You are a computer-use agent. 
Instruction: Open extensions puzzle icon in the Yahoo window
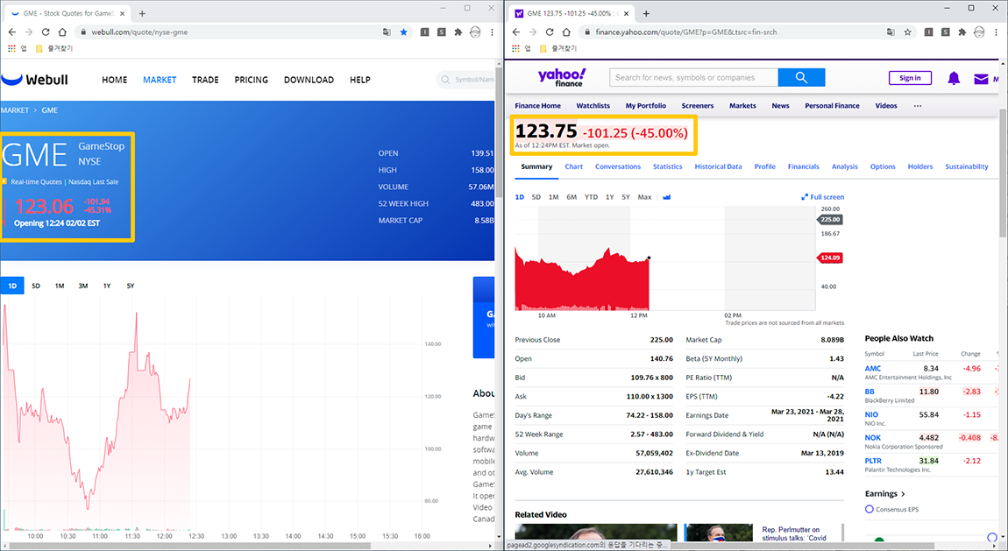pyautogui.click(x=962, y=32)
